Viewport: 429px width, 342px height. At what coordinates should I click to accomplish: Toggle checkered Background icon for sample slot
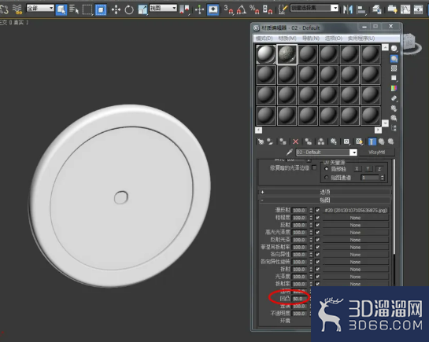point(394,68)
